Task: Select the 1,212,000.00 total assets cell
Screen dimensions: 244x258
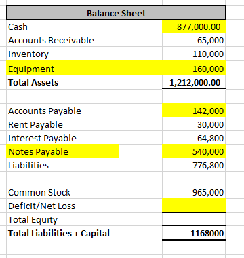Action: click(x=194, y=82)
